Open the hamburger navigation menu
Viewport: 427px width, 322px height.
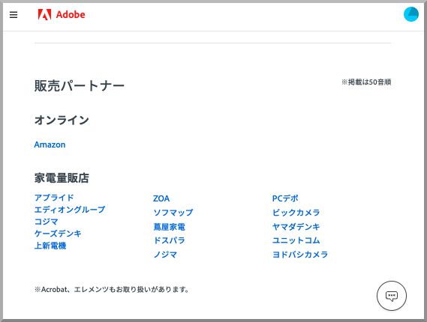point(14,15)
